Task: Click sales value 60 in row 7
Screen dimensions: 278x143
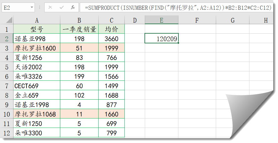Action: pyautogui.click(x=79, y=85)
